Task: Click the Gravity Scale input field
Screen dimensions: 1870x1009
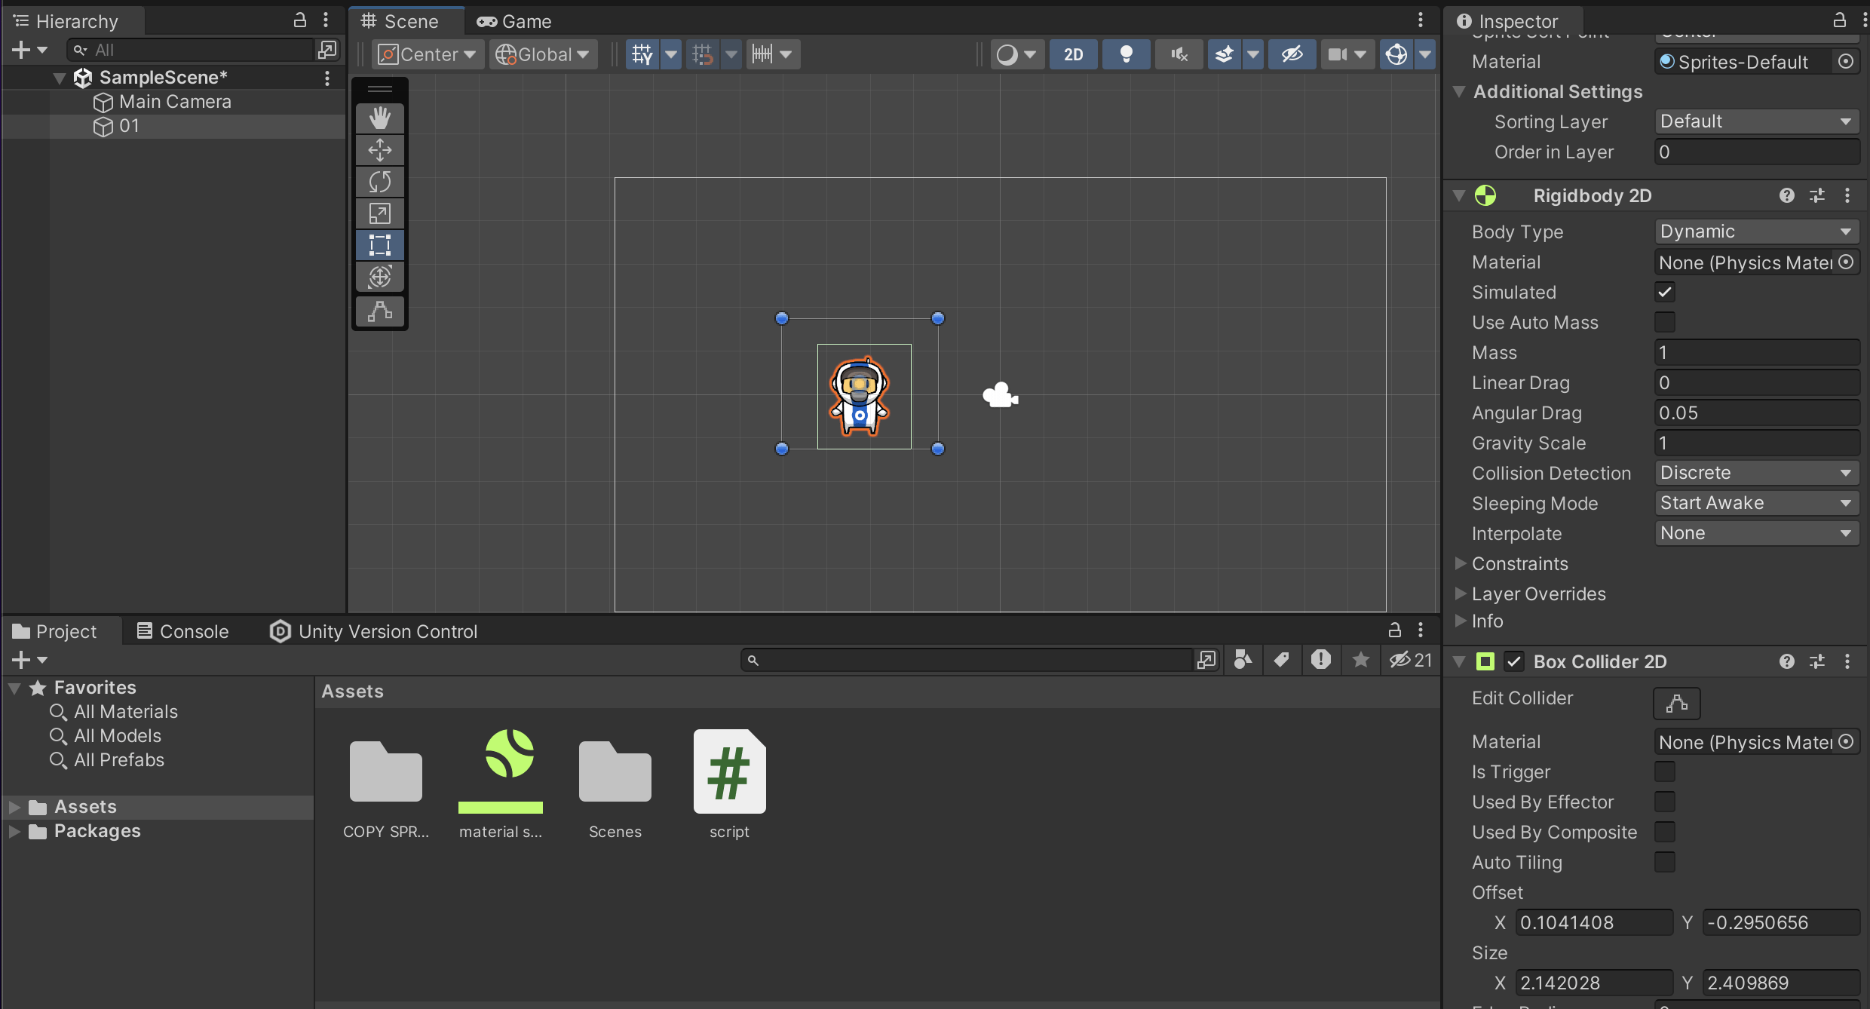Action: coord(1755,443)
